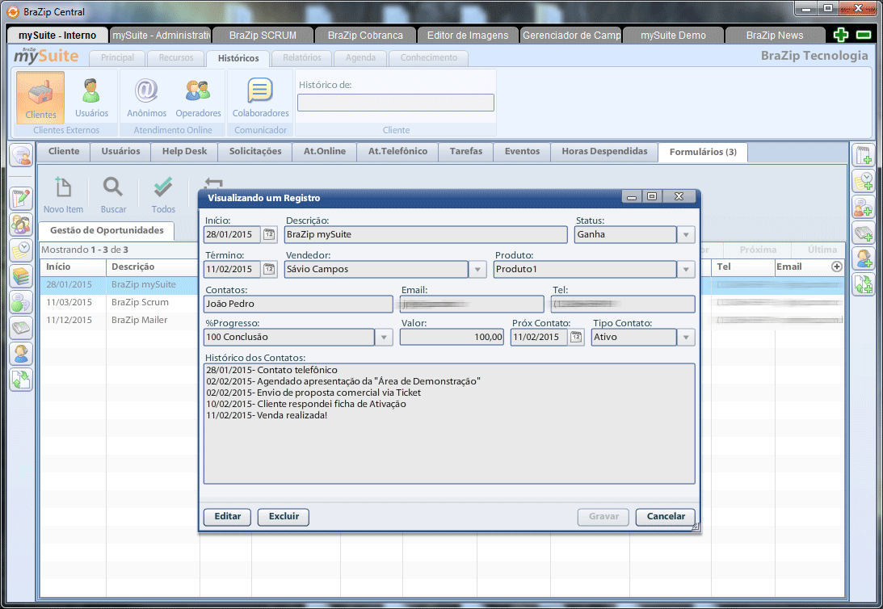Expand the Vendedor dropdown
The height and width of the screenshot is (609, 883).
click(x=477, y=269)
